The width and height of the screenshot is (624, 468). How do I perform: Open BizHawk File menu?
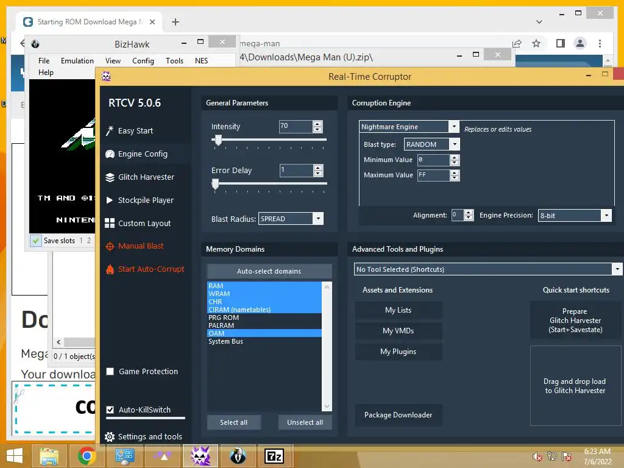pos(44,60)
